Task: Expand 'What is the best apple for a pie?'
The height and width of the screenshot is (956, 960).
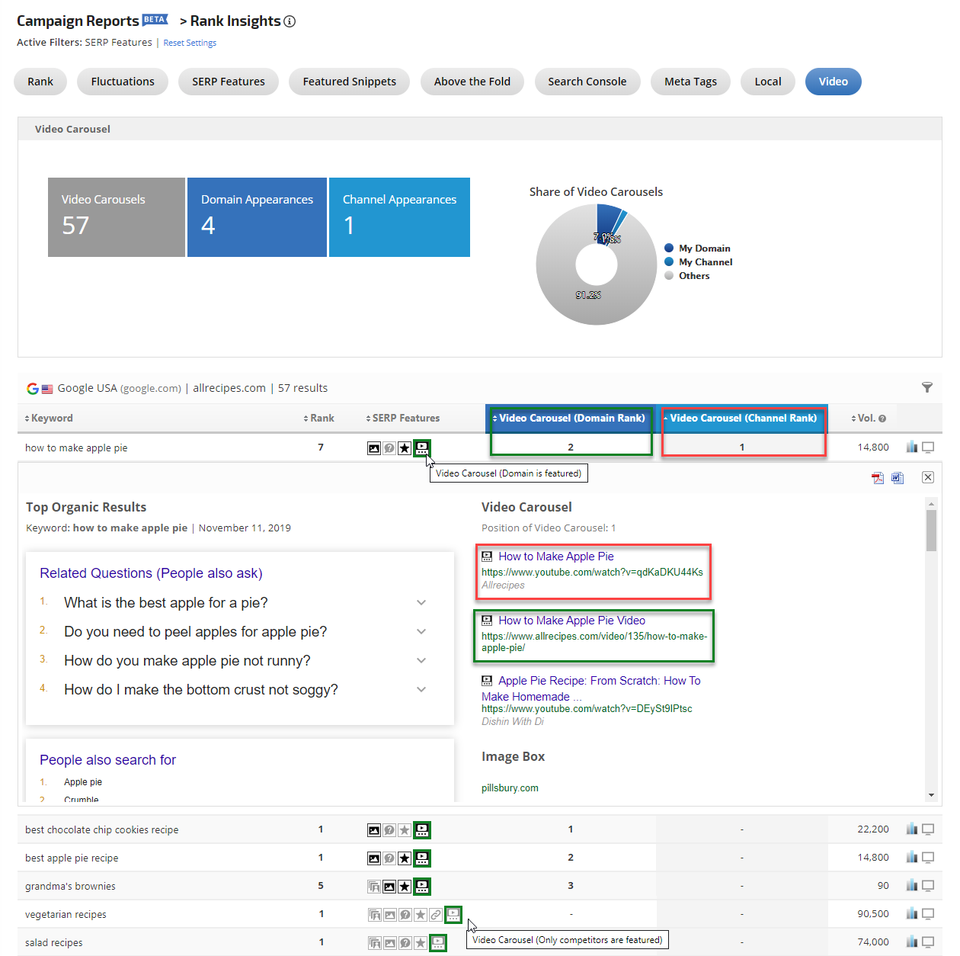Action: [x=421, y=602]
